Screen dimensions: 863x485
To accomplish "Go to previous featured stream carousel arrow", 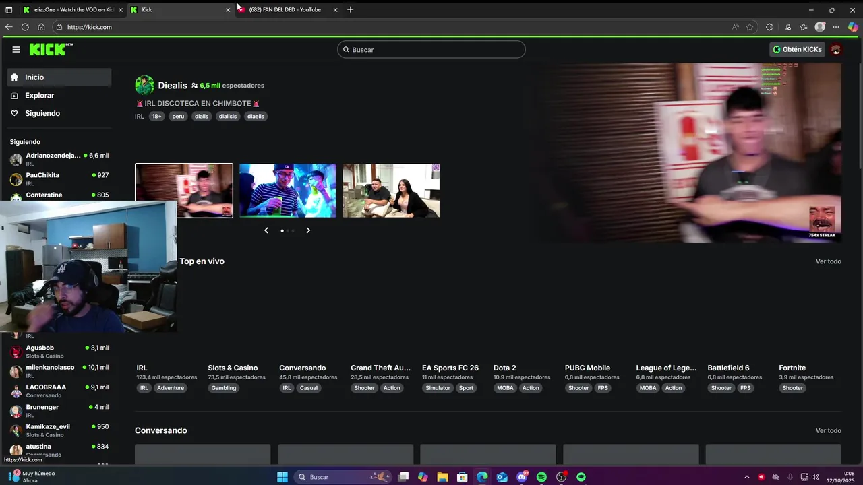I will [266, 230].
